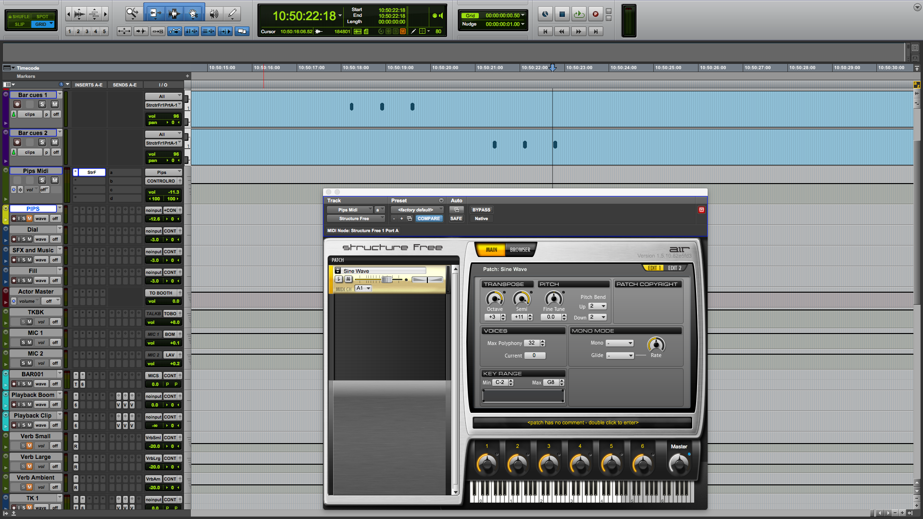
Task: Switch to the EDIT 1 page
Action: click(x=654, y=268)
